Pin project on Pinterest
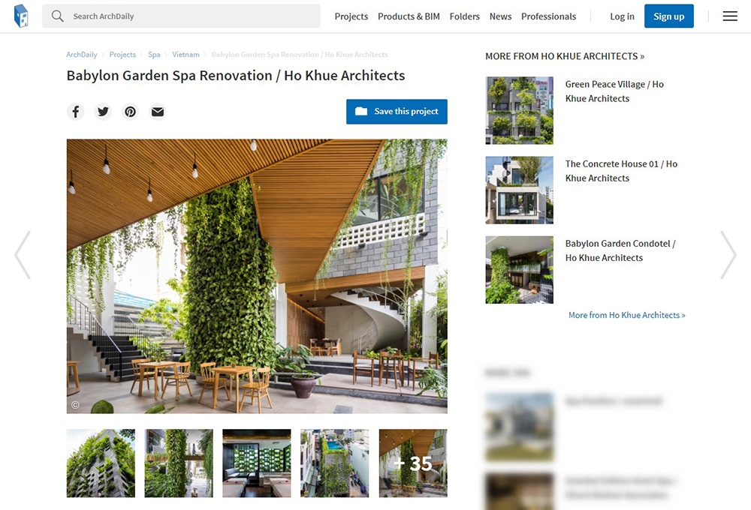This screenshot has height=510, width=751. (130, 112)
